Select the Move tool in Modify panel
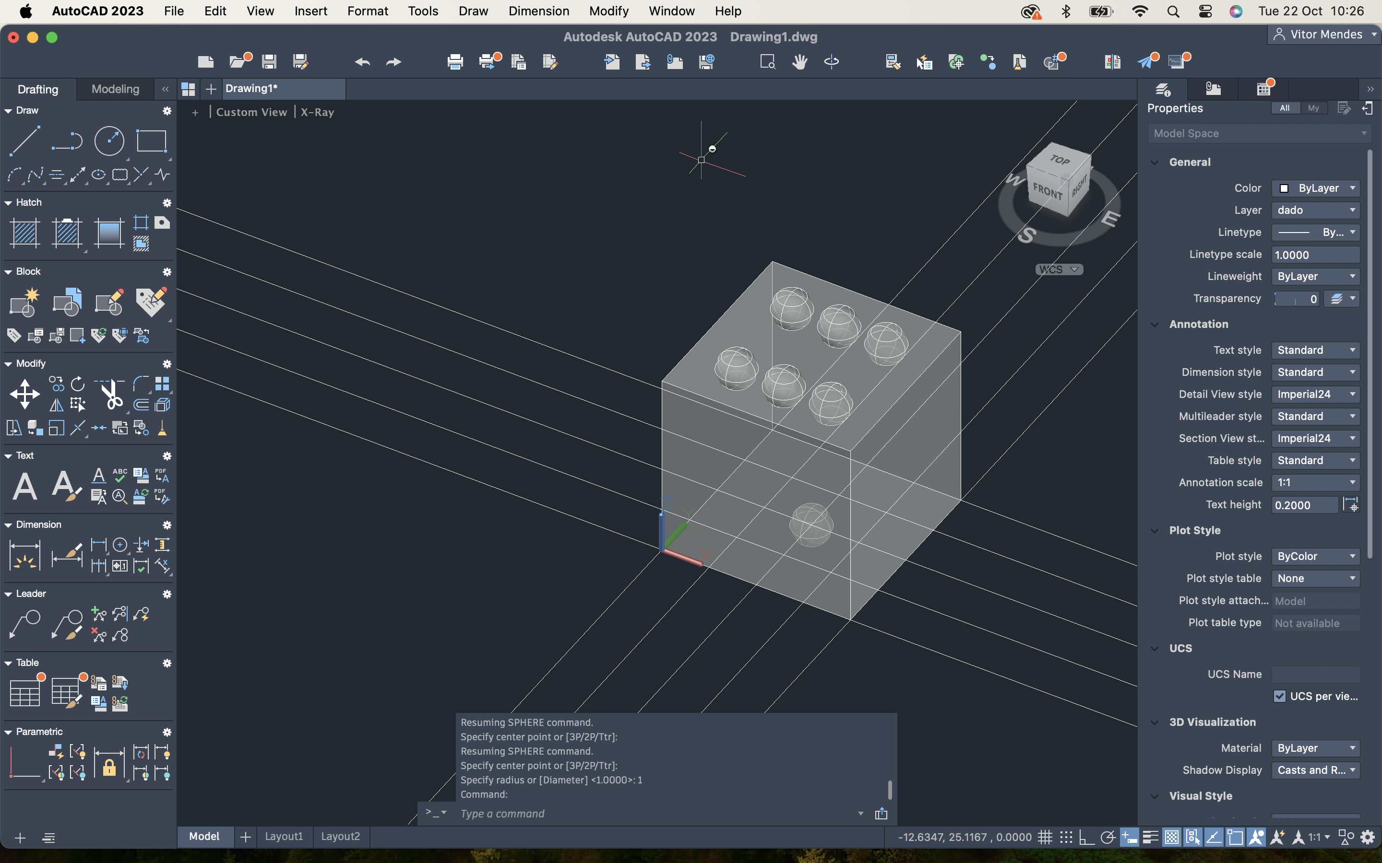Image resolution: width=1382 pixels, height=863 pixels. coord(24,394)
